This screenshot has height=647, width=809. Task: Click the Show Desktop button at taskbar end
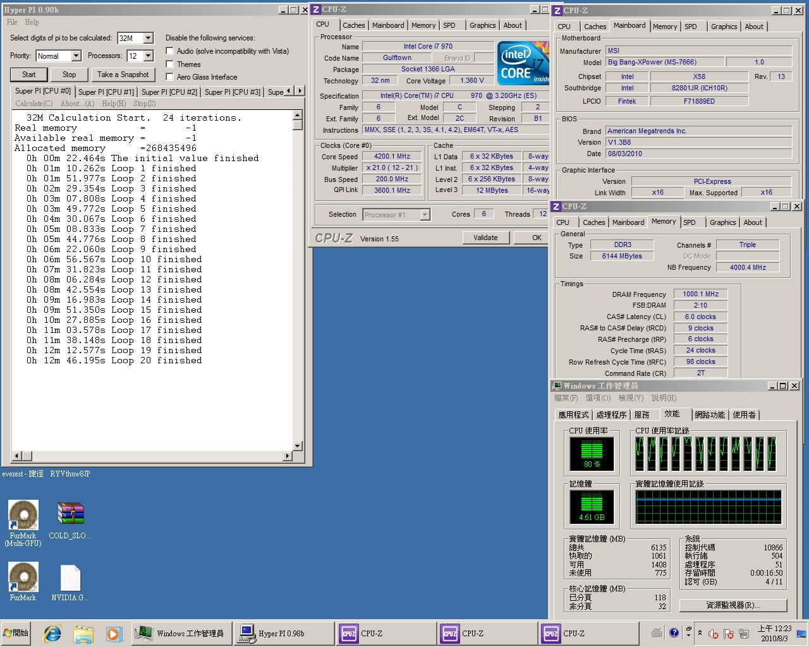click(x=801, y=633)
